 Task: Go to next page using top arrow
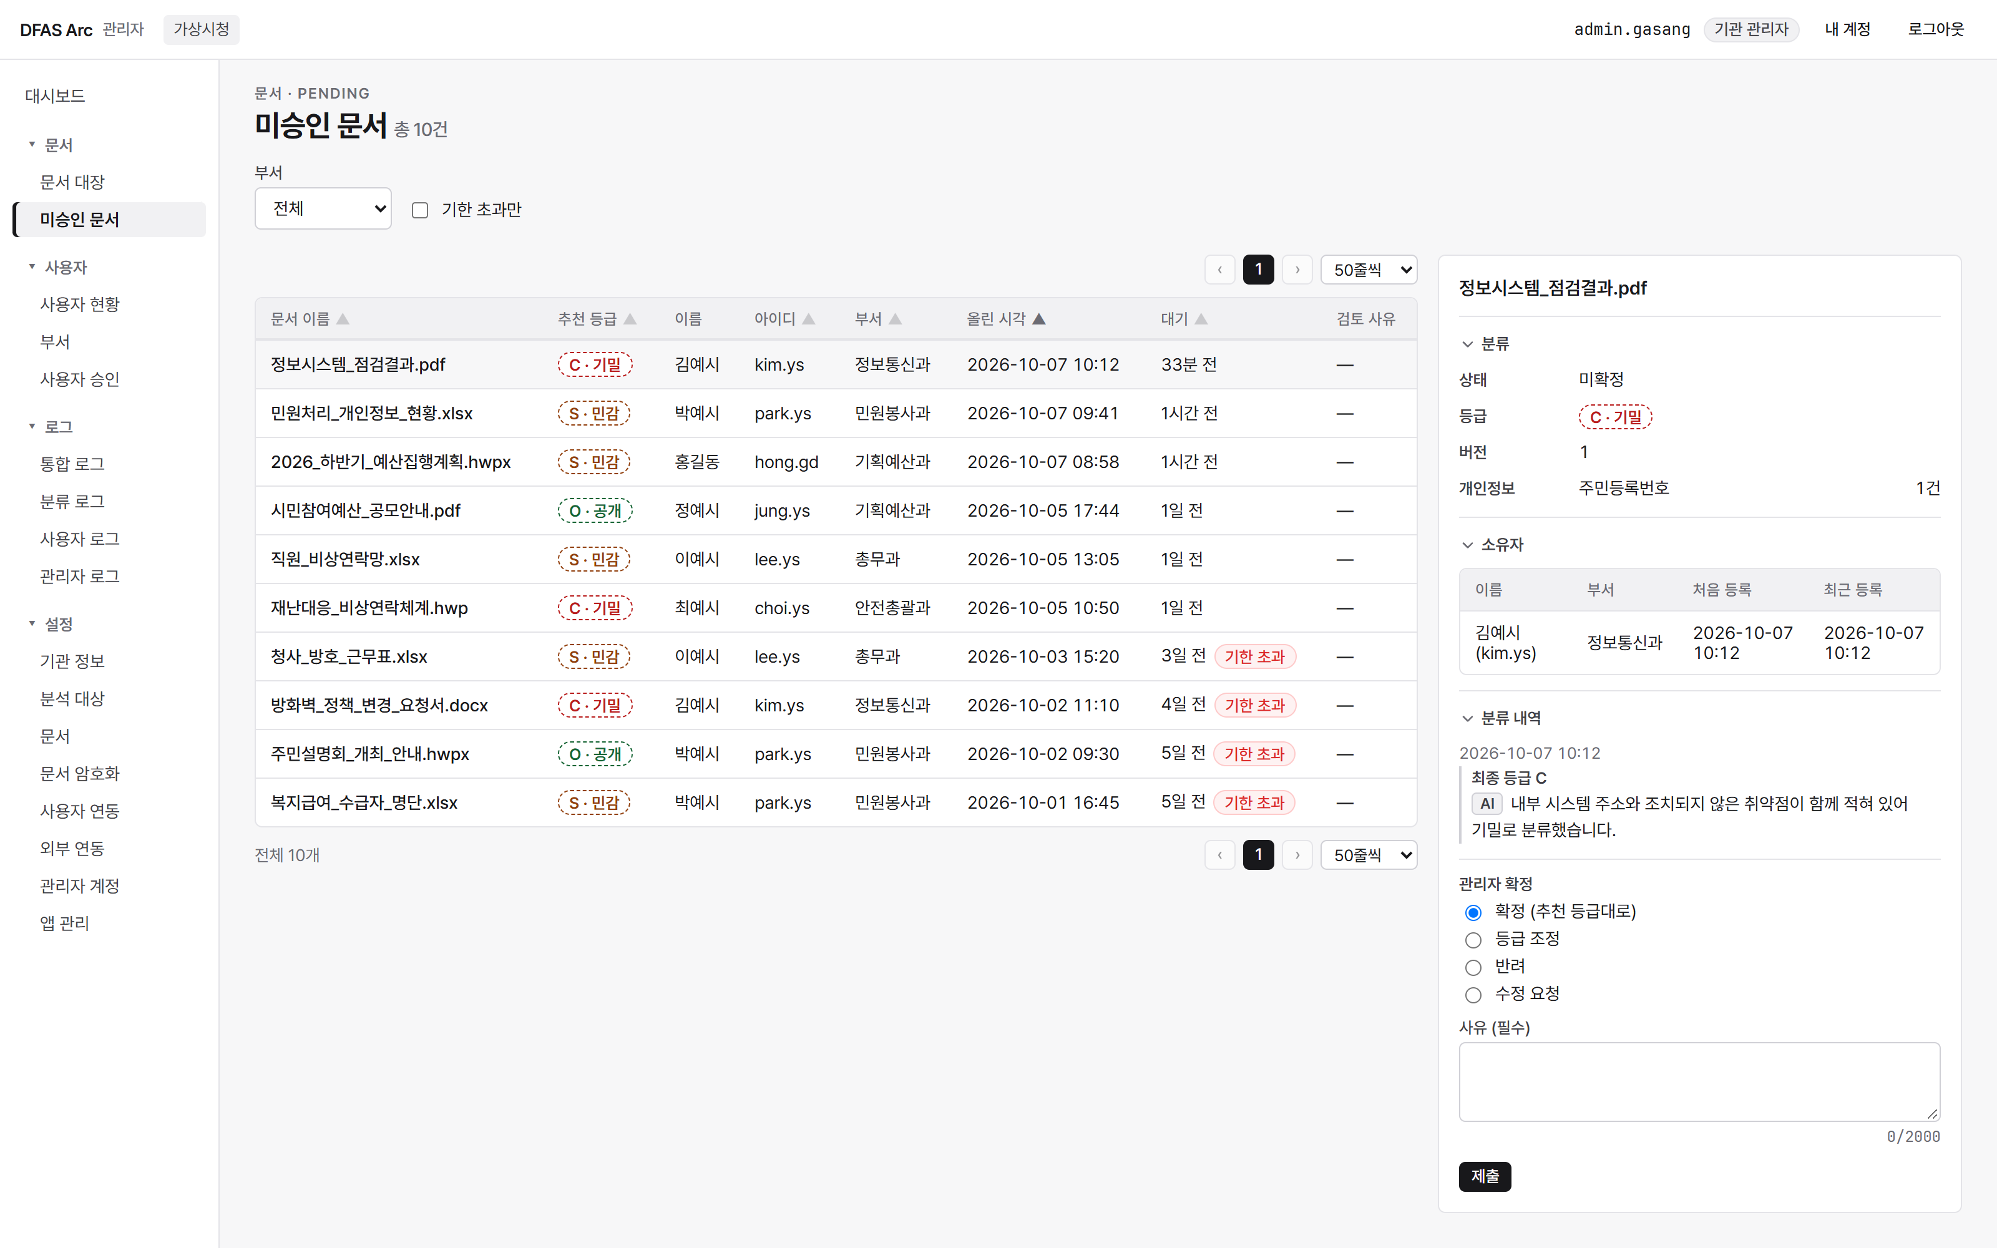point(1297,270)
